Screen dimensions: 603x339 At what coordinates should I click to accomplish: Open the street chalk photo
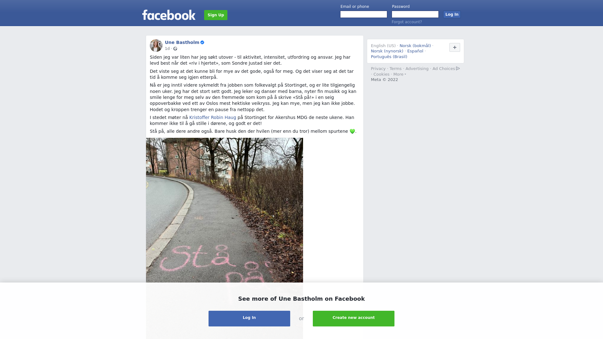point(225,210)
